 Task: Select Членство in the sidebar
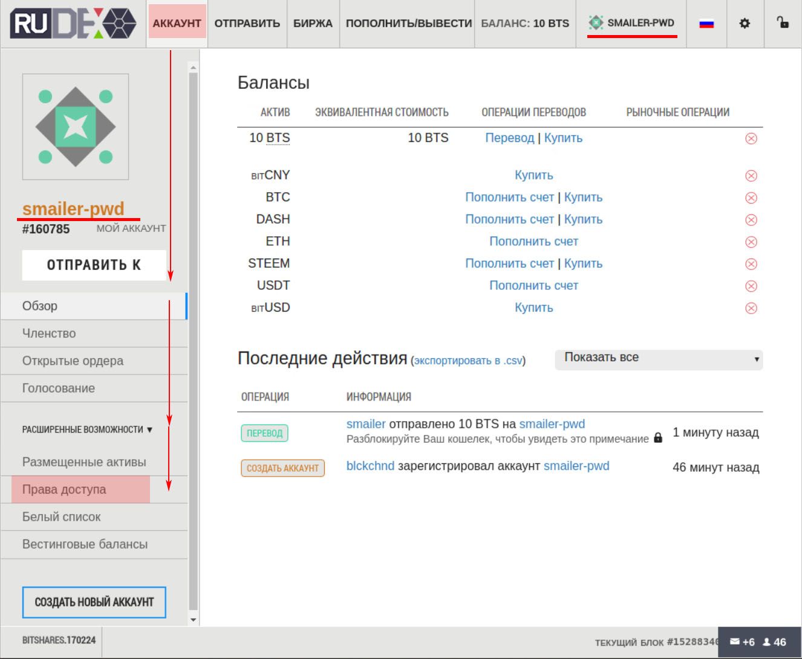(94, 333)
